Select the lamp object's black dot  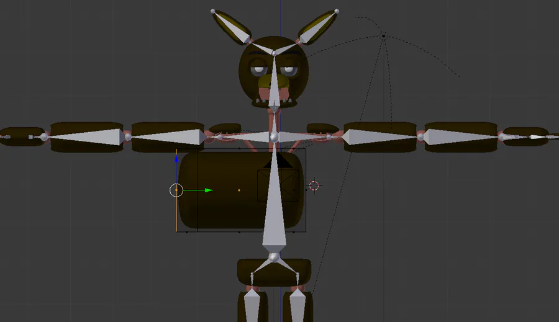pyautogui.click(x=383, y=35)
